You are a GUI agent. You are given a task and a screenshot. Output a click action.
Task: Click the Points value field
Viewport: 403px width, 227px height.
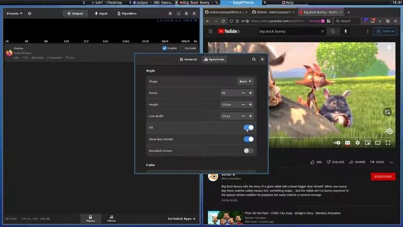pyautogui.click(x=230, y=93)
